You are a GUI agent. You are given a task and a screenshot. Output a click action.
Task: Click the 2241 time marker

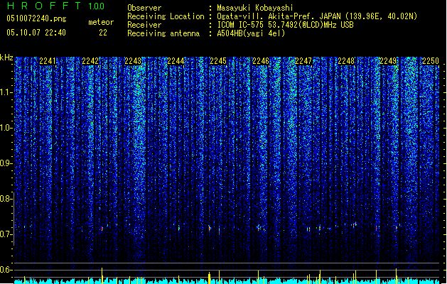pos(48,61)
